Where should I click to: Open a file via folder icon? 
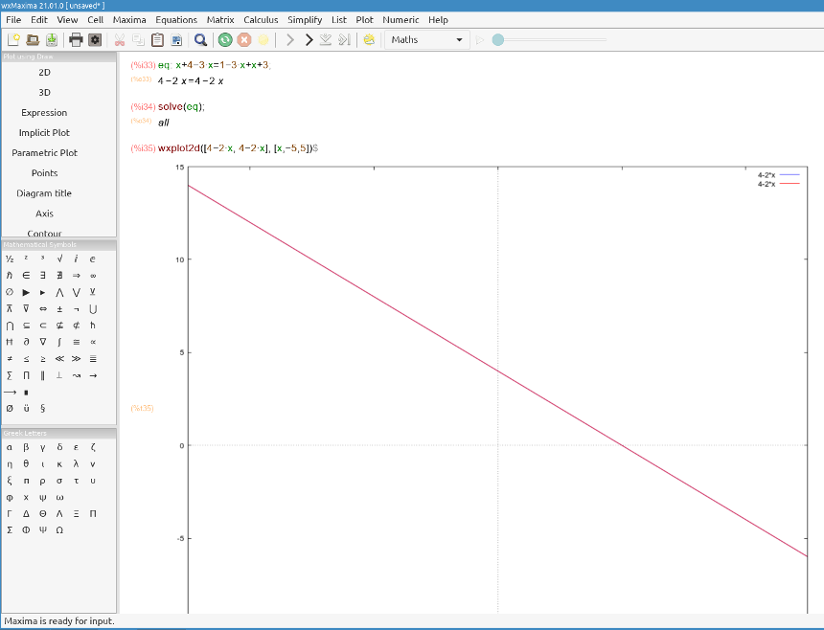pos(33,39)
